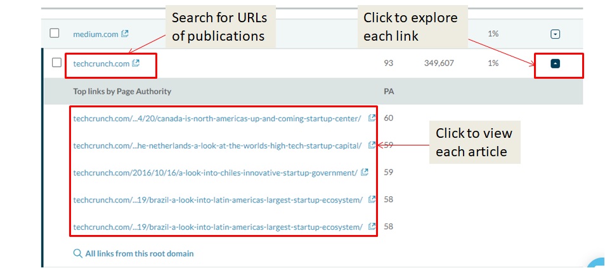Click the magnifier icon beside All links
Image resolution: width=605 pixels, height=268 pixels.
tap(78, 253)
